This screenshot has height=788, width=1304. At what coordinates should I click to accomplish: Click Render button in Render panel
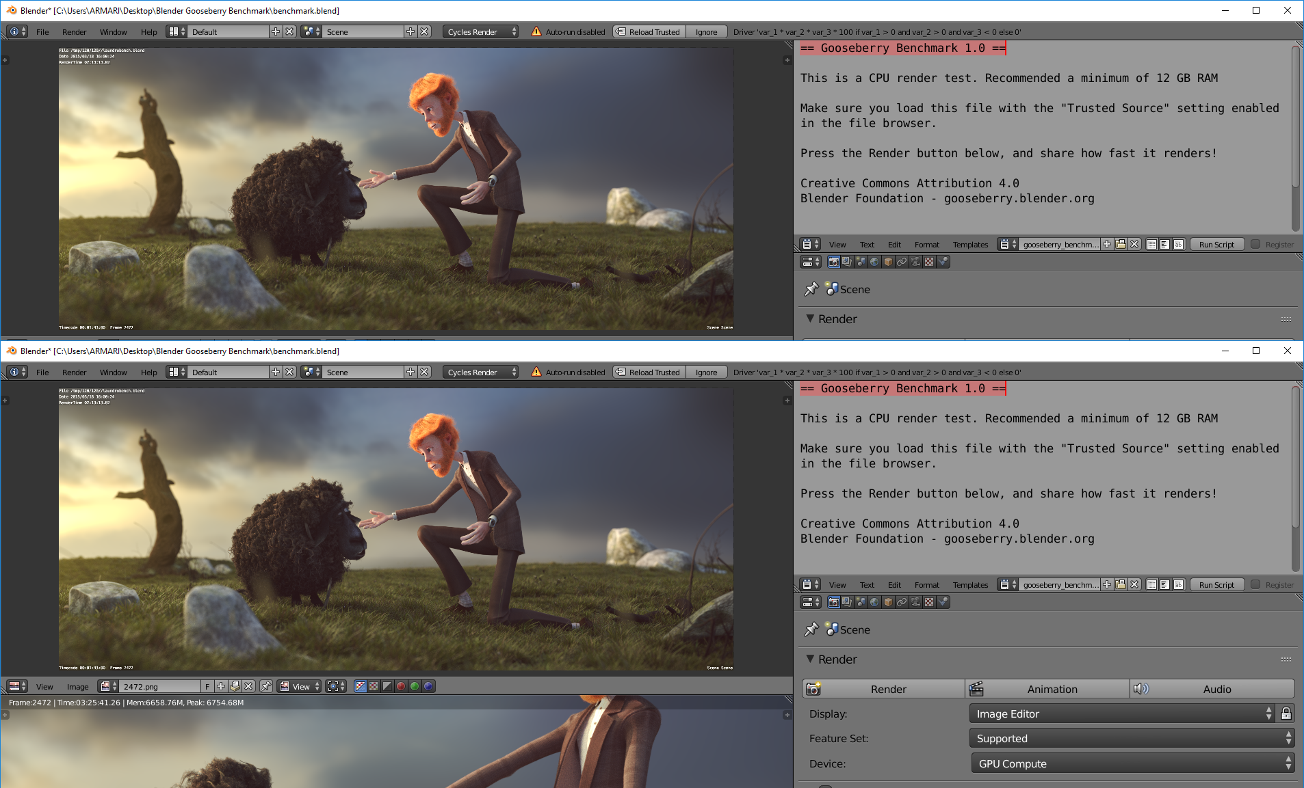pyautogui.click(x=883, y=689)
